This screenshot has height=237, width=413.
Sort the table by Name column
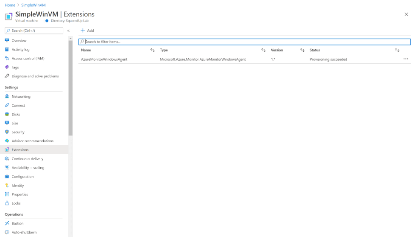click(x=152, y=50)
